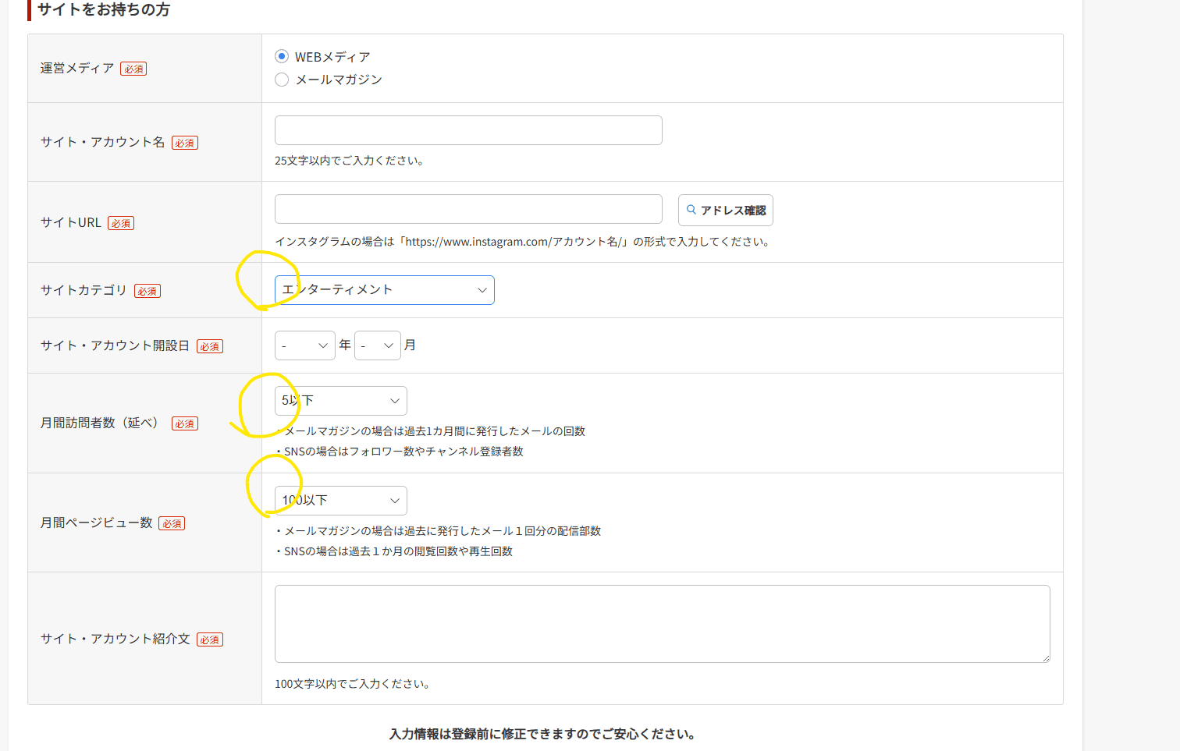
Task: Click the サイトURL field label
Action: pos(71,223)
